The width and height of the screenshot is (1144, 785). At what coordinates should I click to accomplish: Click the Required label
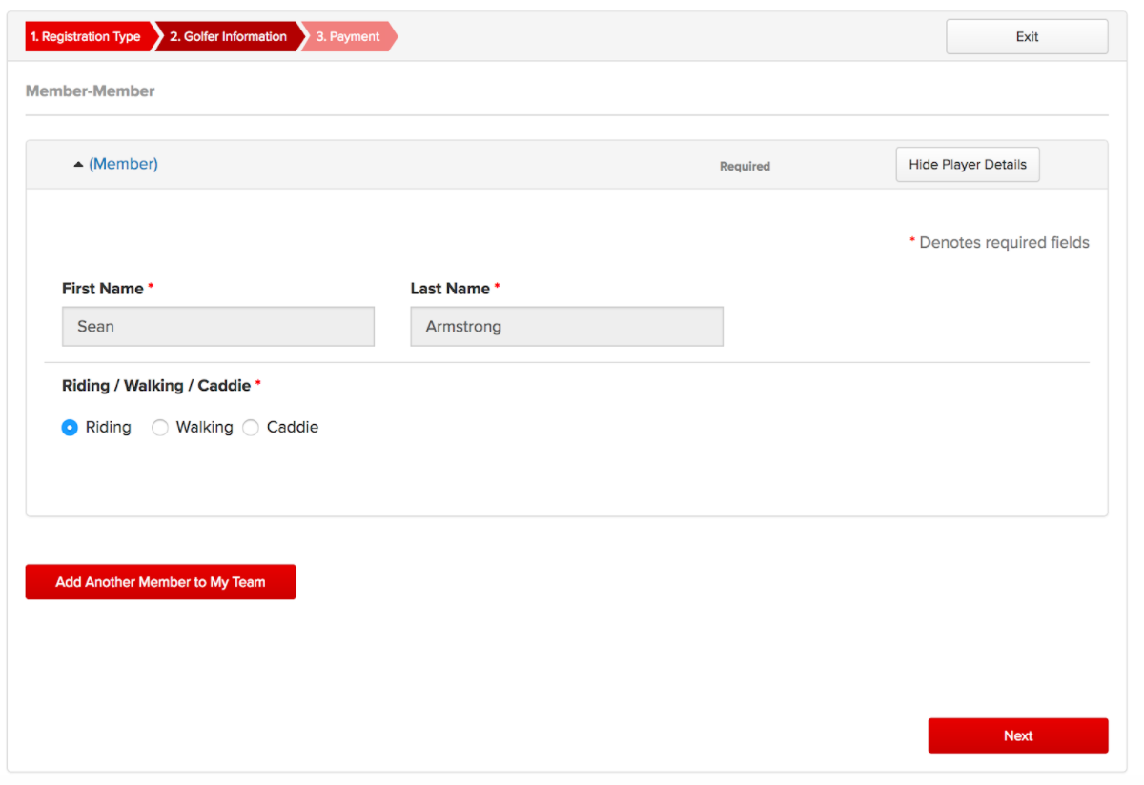click(x=745, y=166)
